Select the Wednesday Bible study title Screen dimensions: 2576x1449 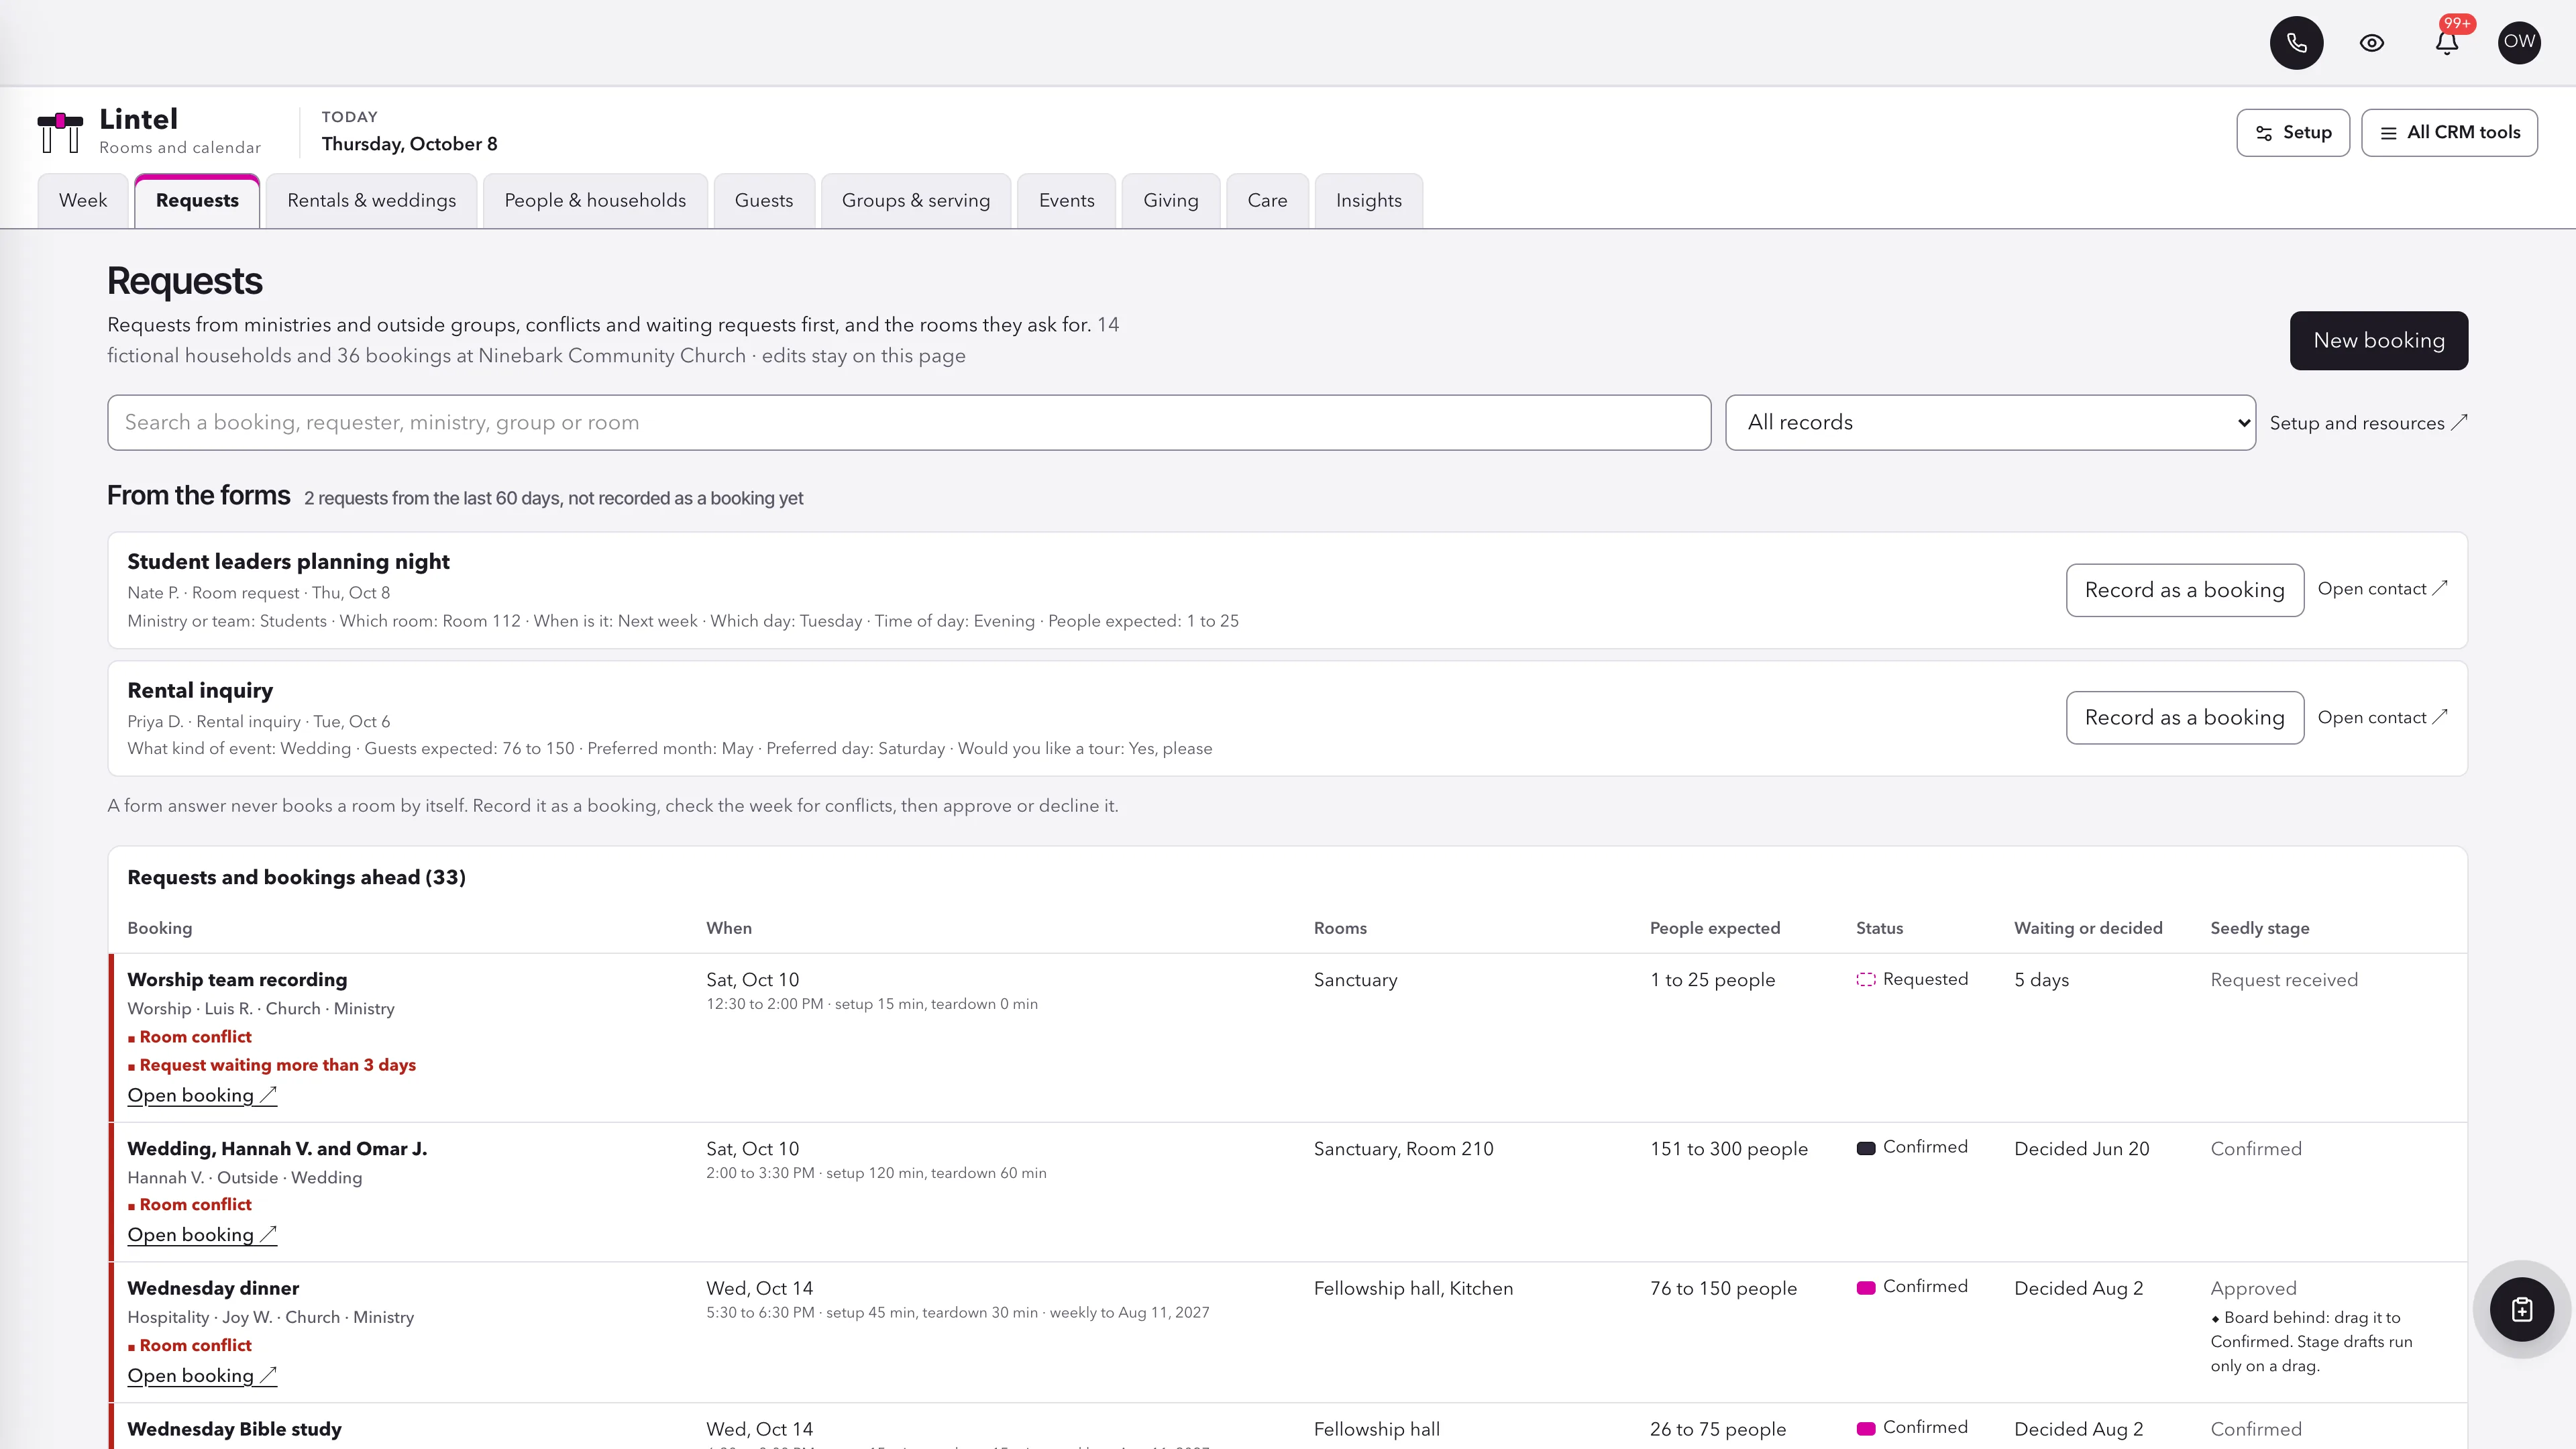(x=234, y=1429)
